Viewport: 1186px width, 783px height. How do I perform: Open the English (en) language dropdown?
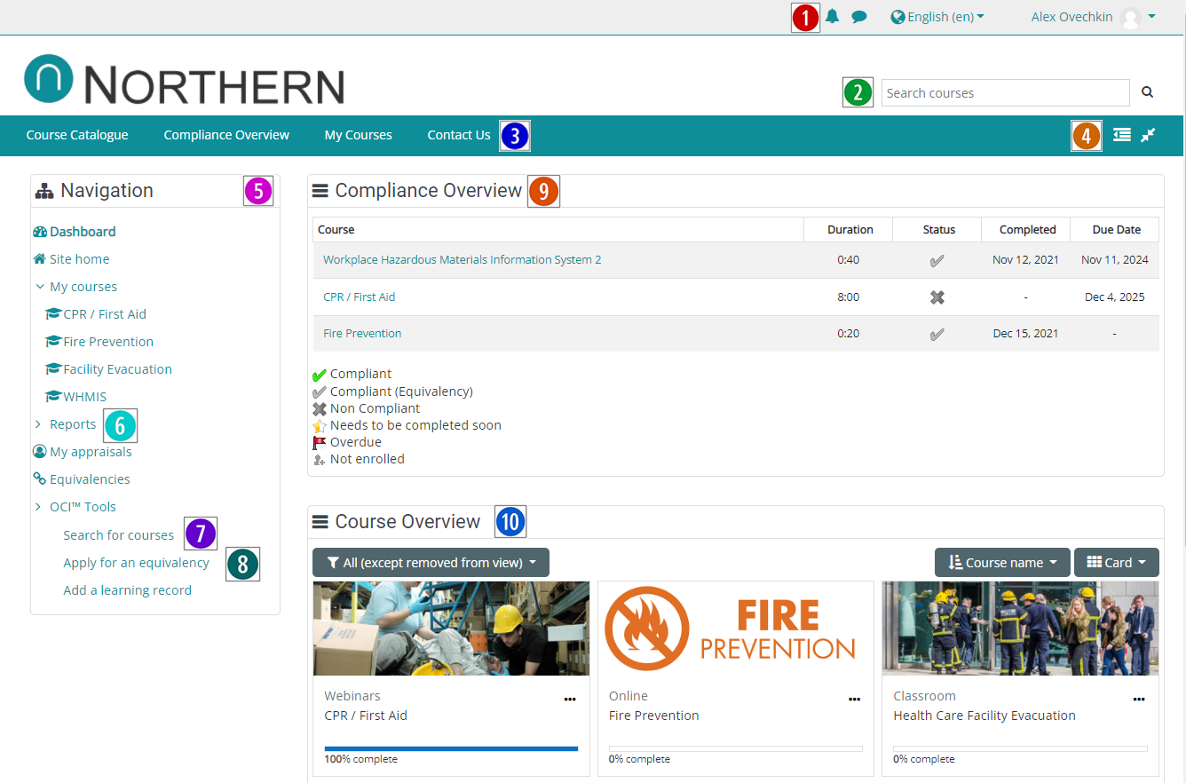[937, 17]
